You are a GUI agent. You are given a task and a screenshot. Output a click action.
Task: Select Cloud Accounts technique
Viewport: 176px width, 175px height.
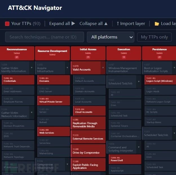tap(89, 111)
